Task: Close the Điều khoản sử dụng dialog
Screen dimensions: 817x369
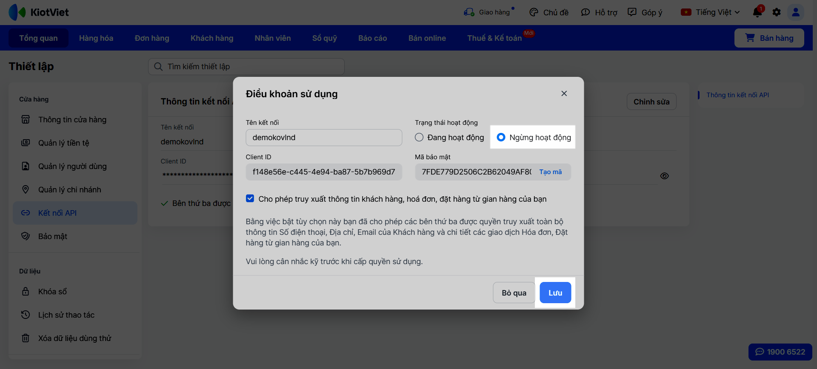Action: coord(564,93)
